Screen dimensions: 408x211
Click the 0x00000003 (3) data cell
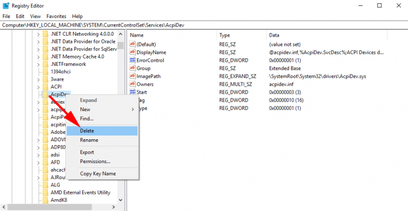[x=285, y=92]
